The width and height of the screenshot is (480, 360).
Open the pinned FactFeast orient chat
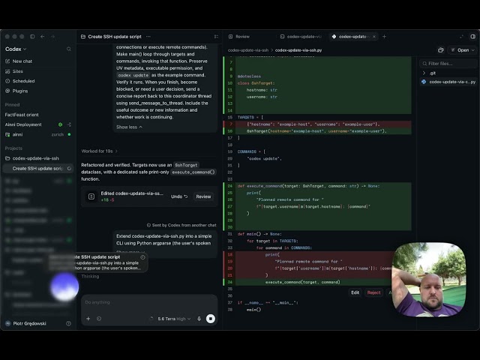click(22, 115)
